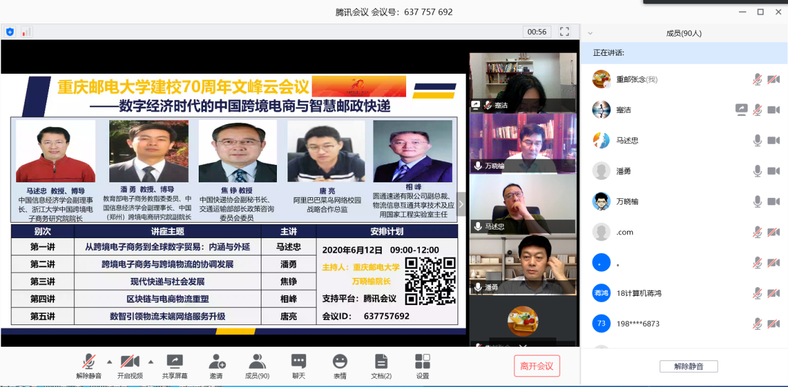Click muted mic icon on 198****6873 row
The height and width of the screenshot is (387, 788).
[x=757, y=323]
